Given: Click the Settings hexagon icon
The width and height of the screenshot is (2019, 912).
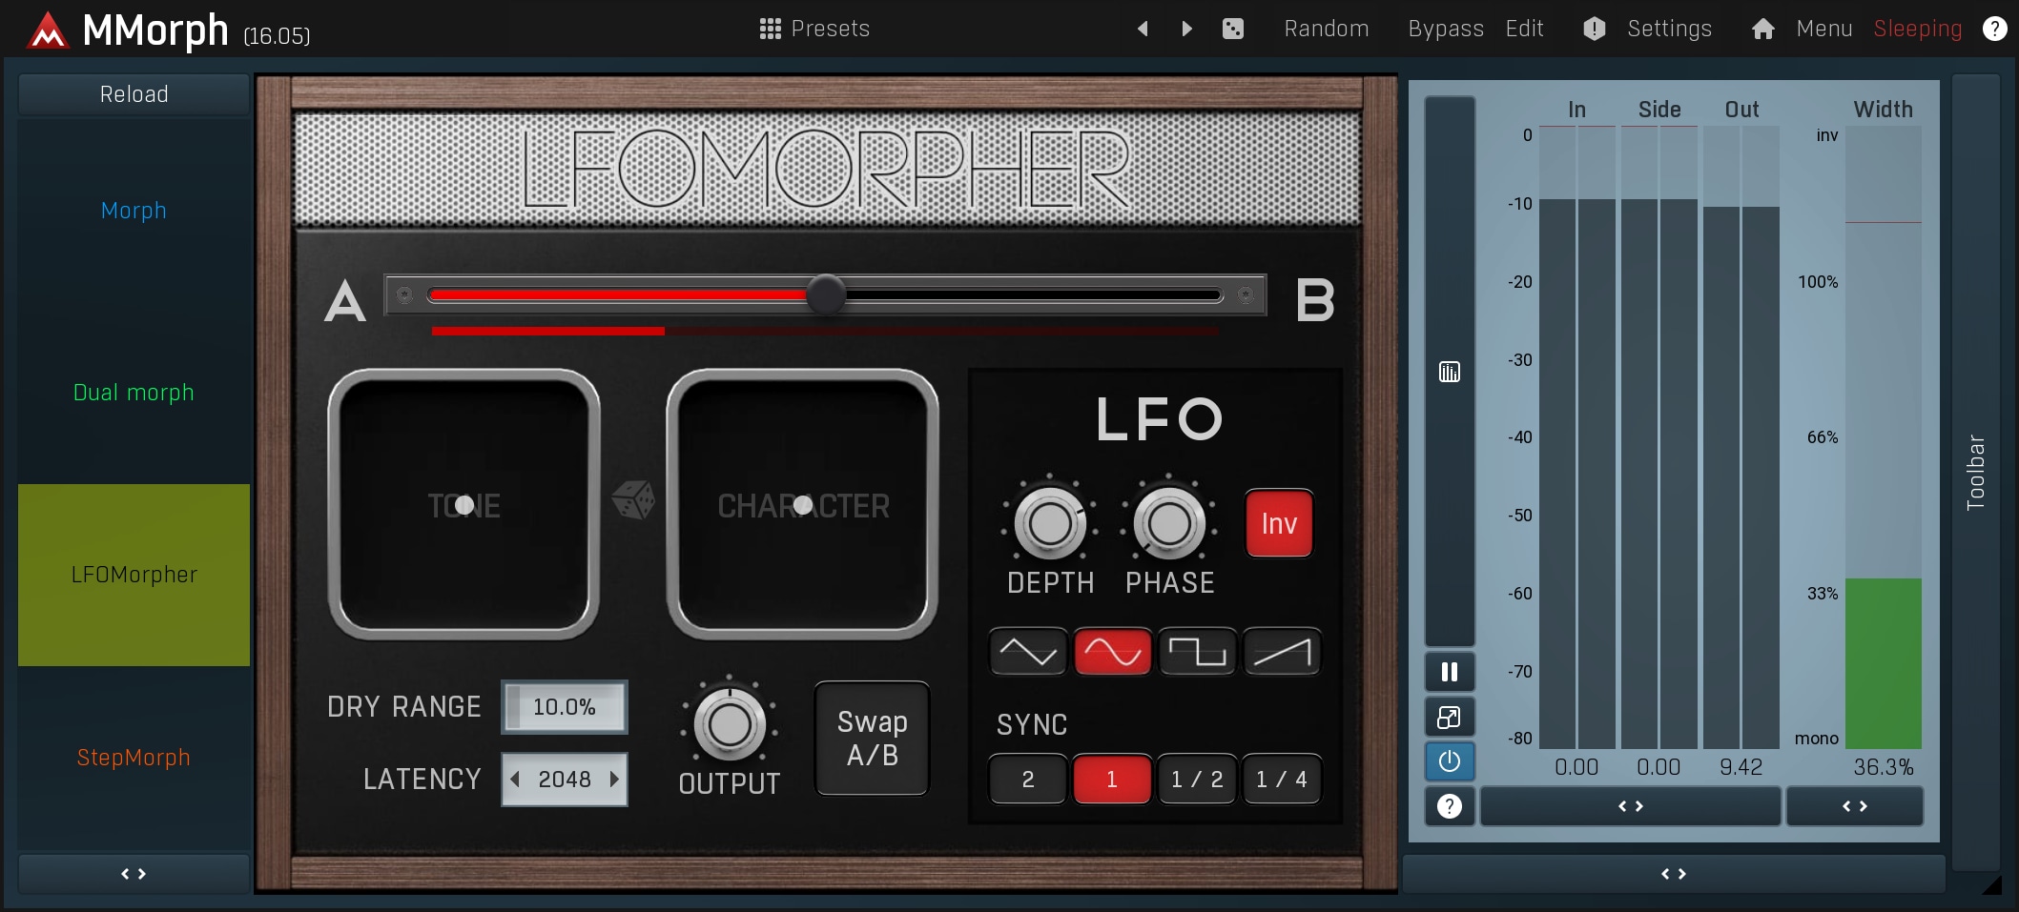Looking at the screenshot, I should coord(1595,29).
